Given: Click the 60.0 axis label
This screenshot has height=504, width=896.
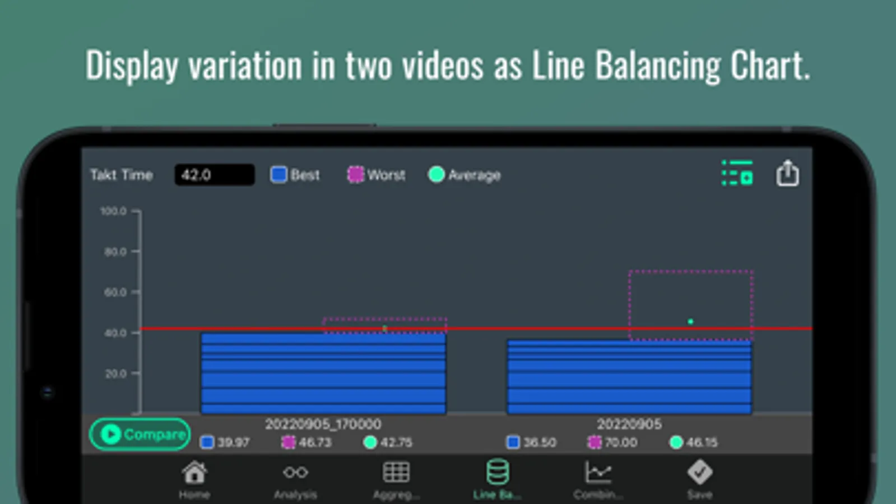Looking at the screenshot, I should click(115, 292).
